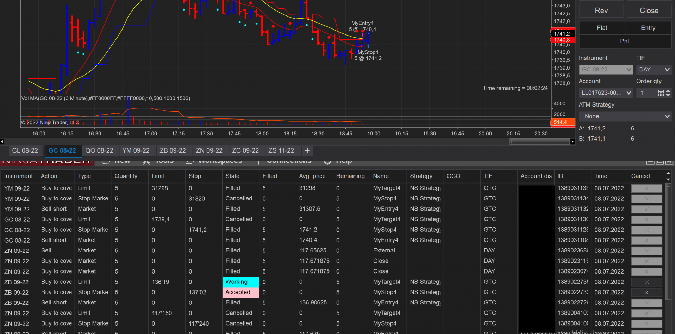Click the Rev button
This screenshot has width=676, height=334.
pyautogui.click(x=601, y=11)
